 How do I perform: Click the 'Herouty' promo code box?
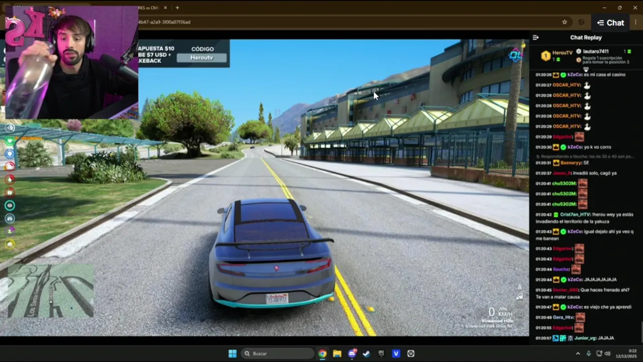tap(202, 58)
